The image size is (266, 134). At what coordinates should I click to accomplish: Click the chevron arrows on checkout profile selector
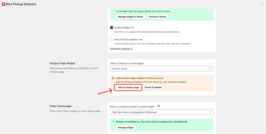pos(210,112)
